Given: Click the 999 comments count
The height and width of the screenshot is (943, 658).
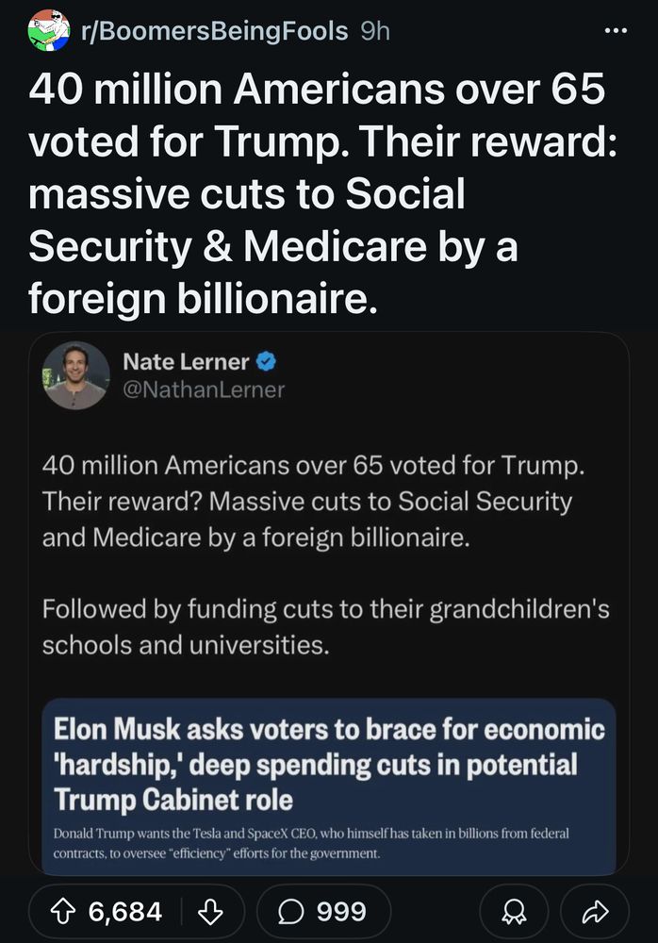Looking at the screenshot, I should pyautogui.click(x=341, y=911).
